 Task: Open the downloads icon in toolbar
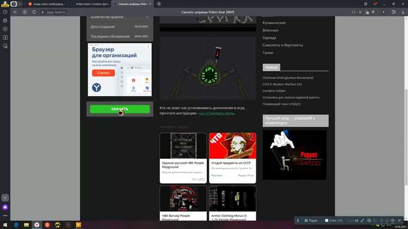(x=403, y=12)
